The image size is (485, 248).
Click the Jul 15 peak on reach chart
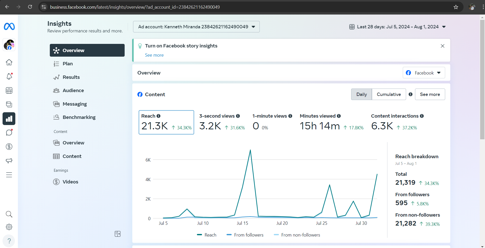coord(250,150)
